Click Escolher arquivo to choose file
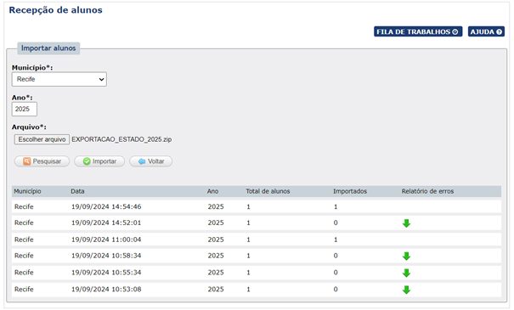 point(42,139)
